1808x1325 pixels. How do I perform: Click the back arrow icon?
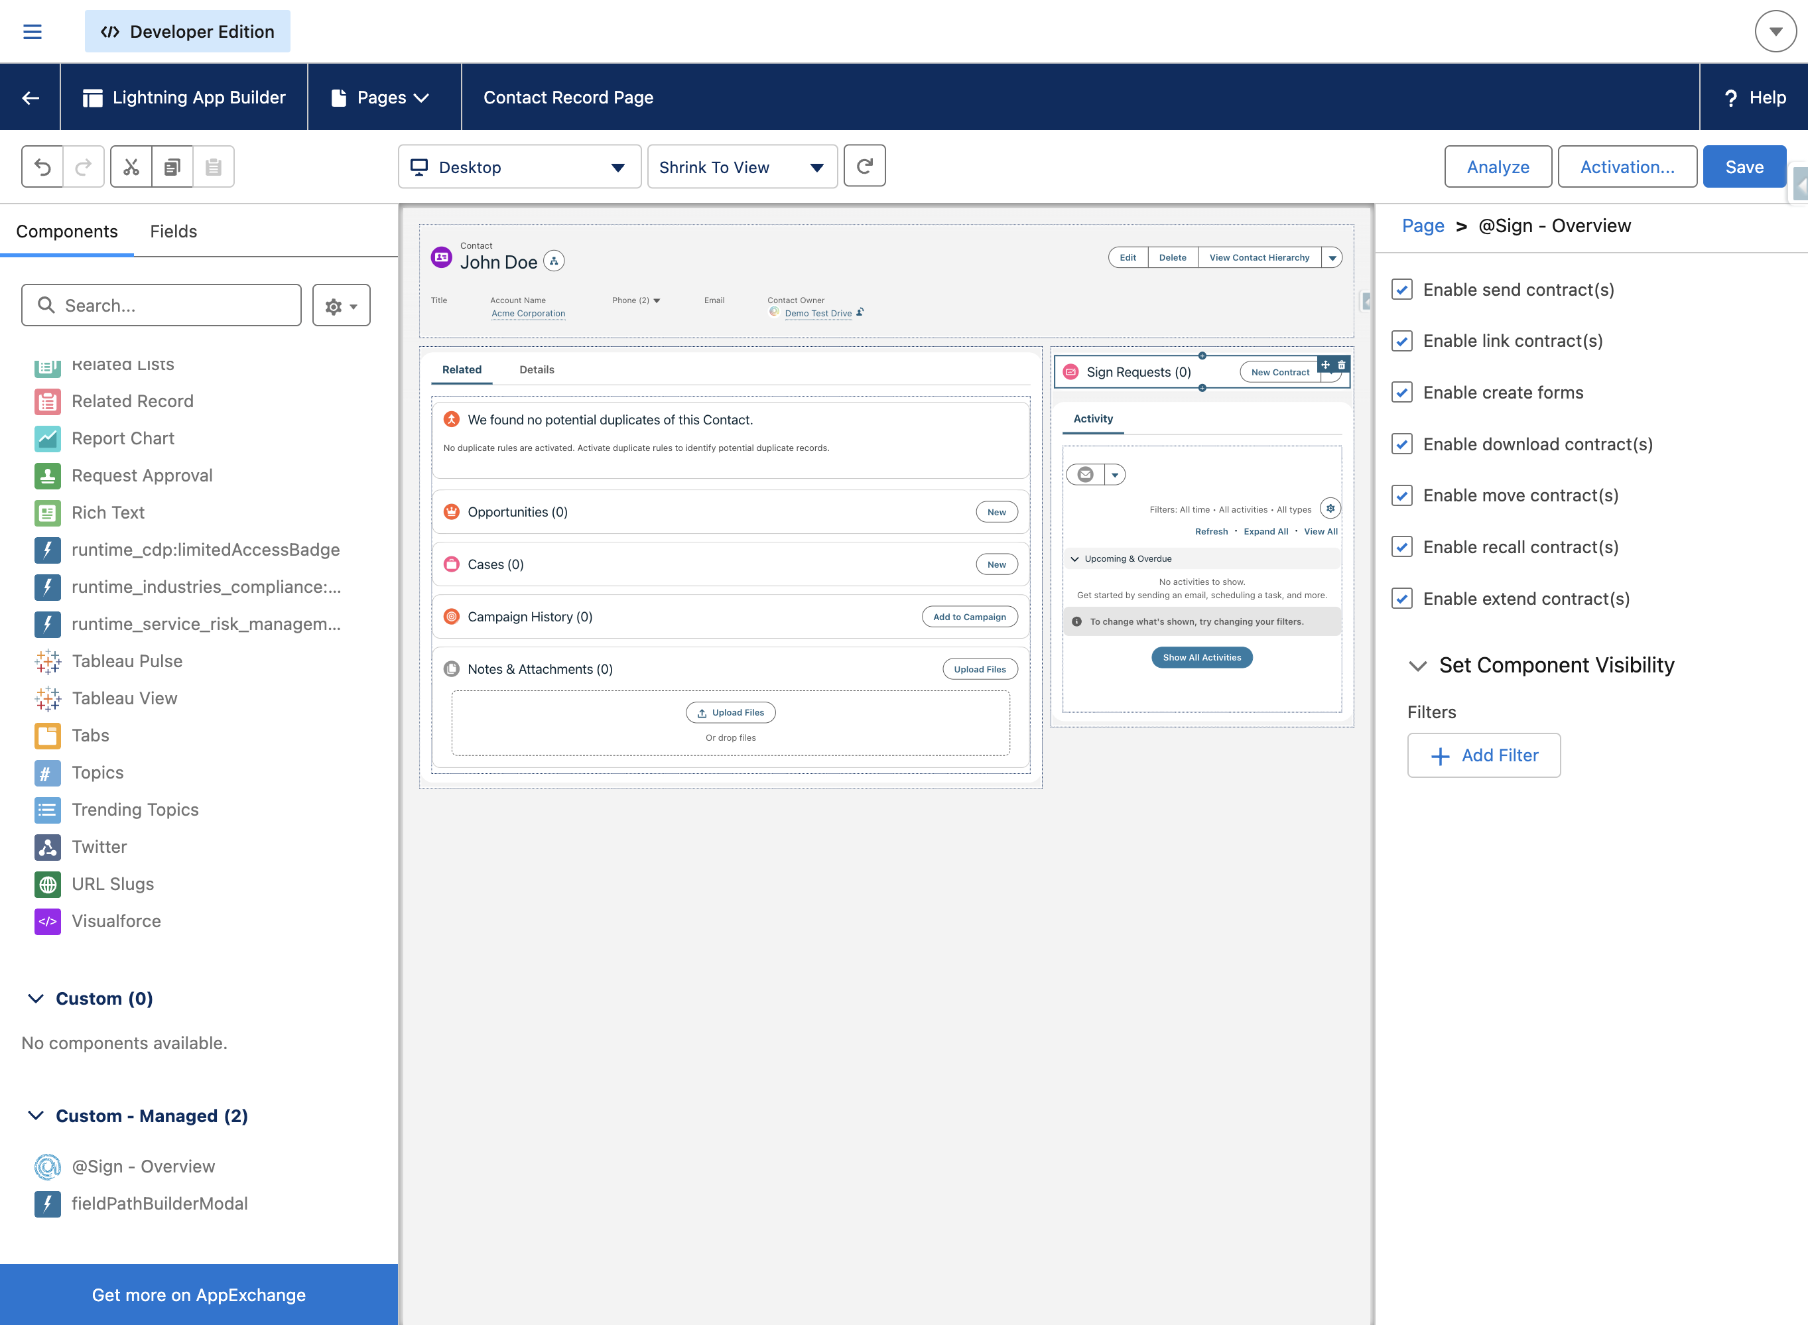coord(31,98)
